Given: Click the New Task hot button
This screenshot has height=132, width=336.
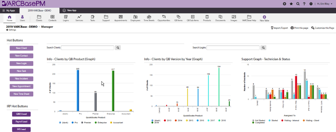Looking at the screenshot, I should tap(22, 71).
